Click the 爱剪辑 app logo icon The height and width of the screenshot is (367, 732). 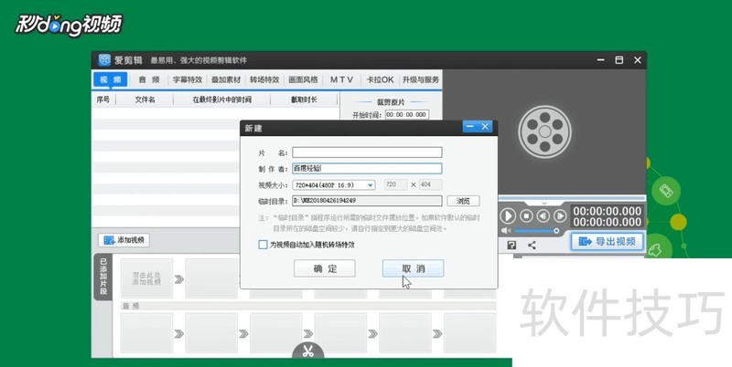[104, 59]
